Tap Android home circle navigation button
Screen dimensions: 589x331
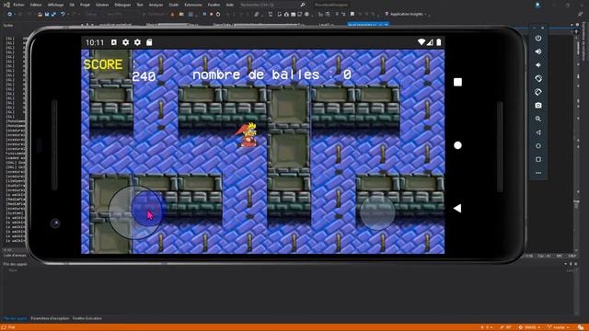[x=457, y=145]
